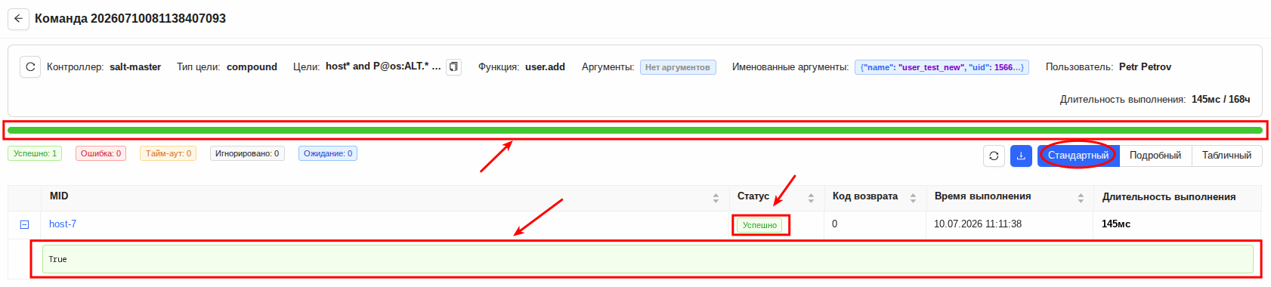The height and width of the screenshot is (287, 1271).
Task: Sort by MID column
Action: (716, 198)
